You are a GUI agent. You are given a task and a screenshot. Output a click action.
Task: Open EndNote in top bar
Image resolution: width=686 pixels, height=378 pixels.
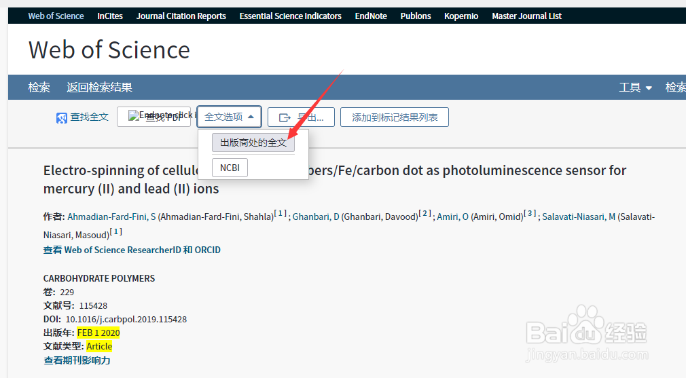point(371,16)
